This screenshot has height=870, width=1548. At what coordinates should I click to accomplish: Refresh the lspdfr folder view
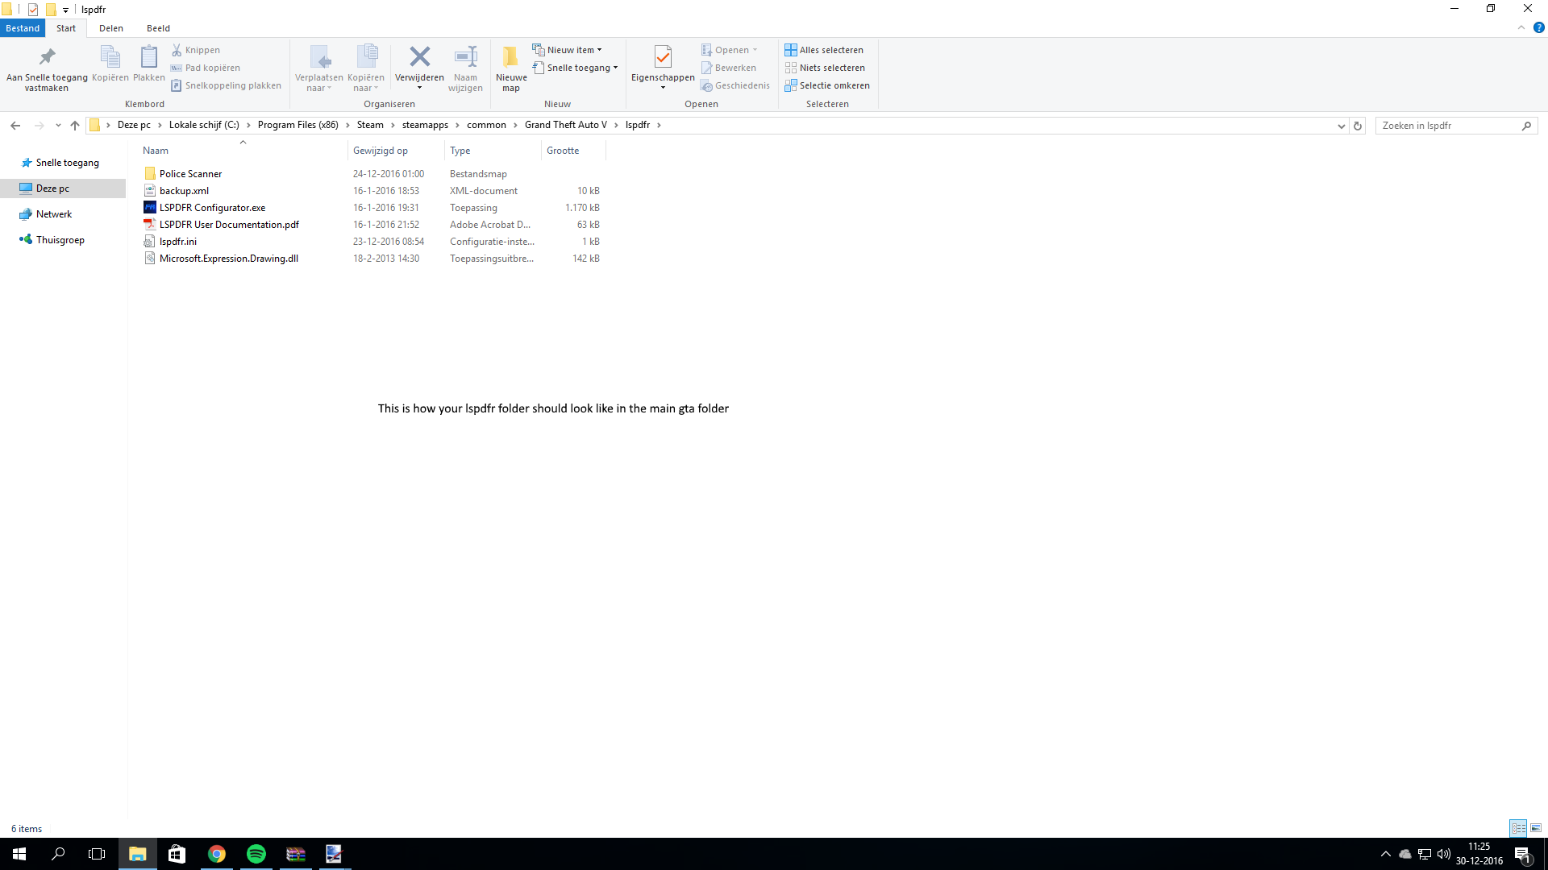point(1358,126)
